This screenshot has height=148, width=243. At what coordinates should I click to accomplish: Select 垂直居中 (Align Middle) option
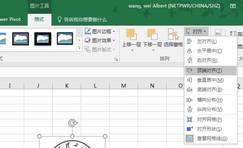211,80
